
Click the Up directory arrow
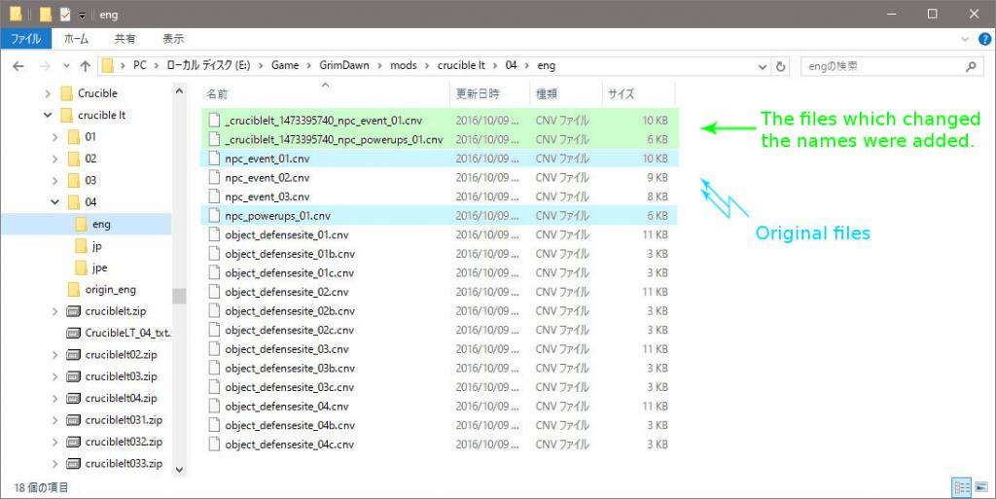(x=85, y=67)
